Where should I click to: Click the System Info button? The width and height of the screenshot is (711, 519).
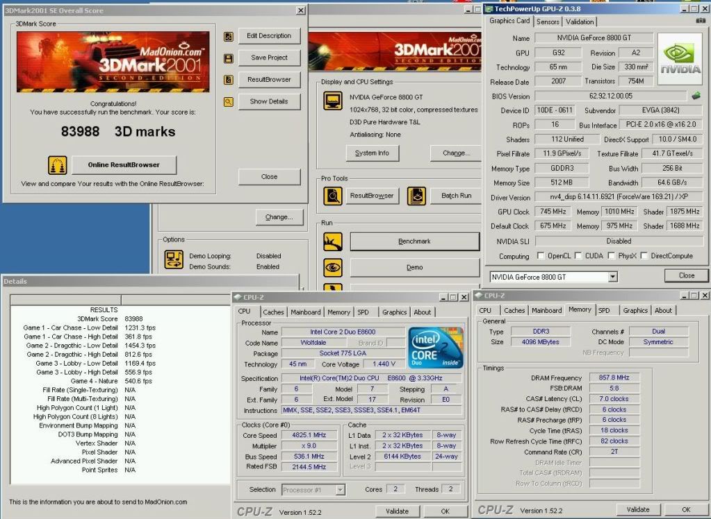(x=372, y=153)
